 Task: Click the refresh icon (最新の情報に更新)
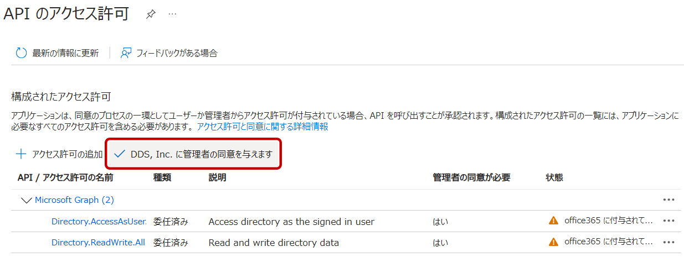(22, 53)
